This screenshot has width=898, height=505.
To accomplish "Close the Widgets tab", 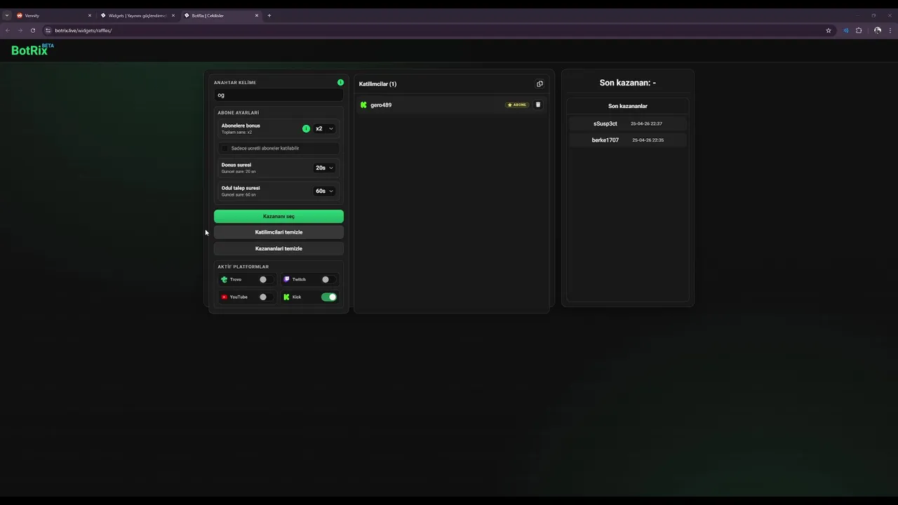I will tap(173, 15).
